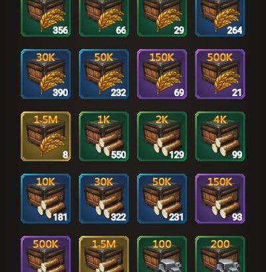This screenshot has height=272, width=266.
Task: Select the 30K food chest with 390 count
Action: [46, 74]
